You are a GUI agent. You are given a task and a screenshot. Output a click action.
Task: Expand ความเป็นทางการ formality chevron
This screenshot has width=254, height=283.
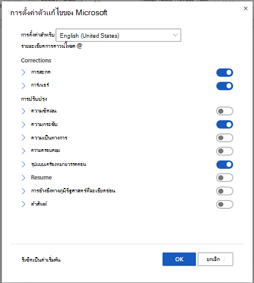[x=23, y=138]
